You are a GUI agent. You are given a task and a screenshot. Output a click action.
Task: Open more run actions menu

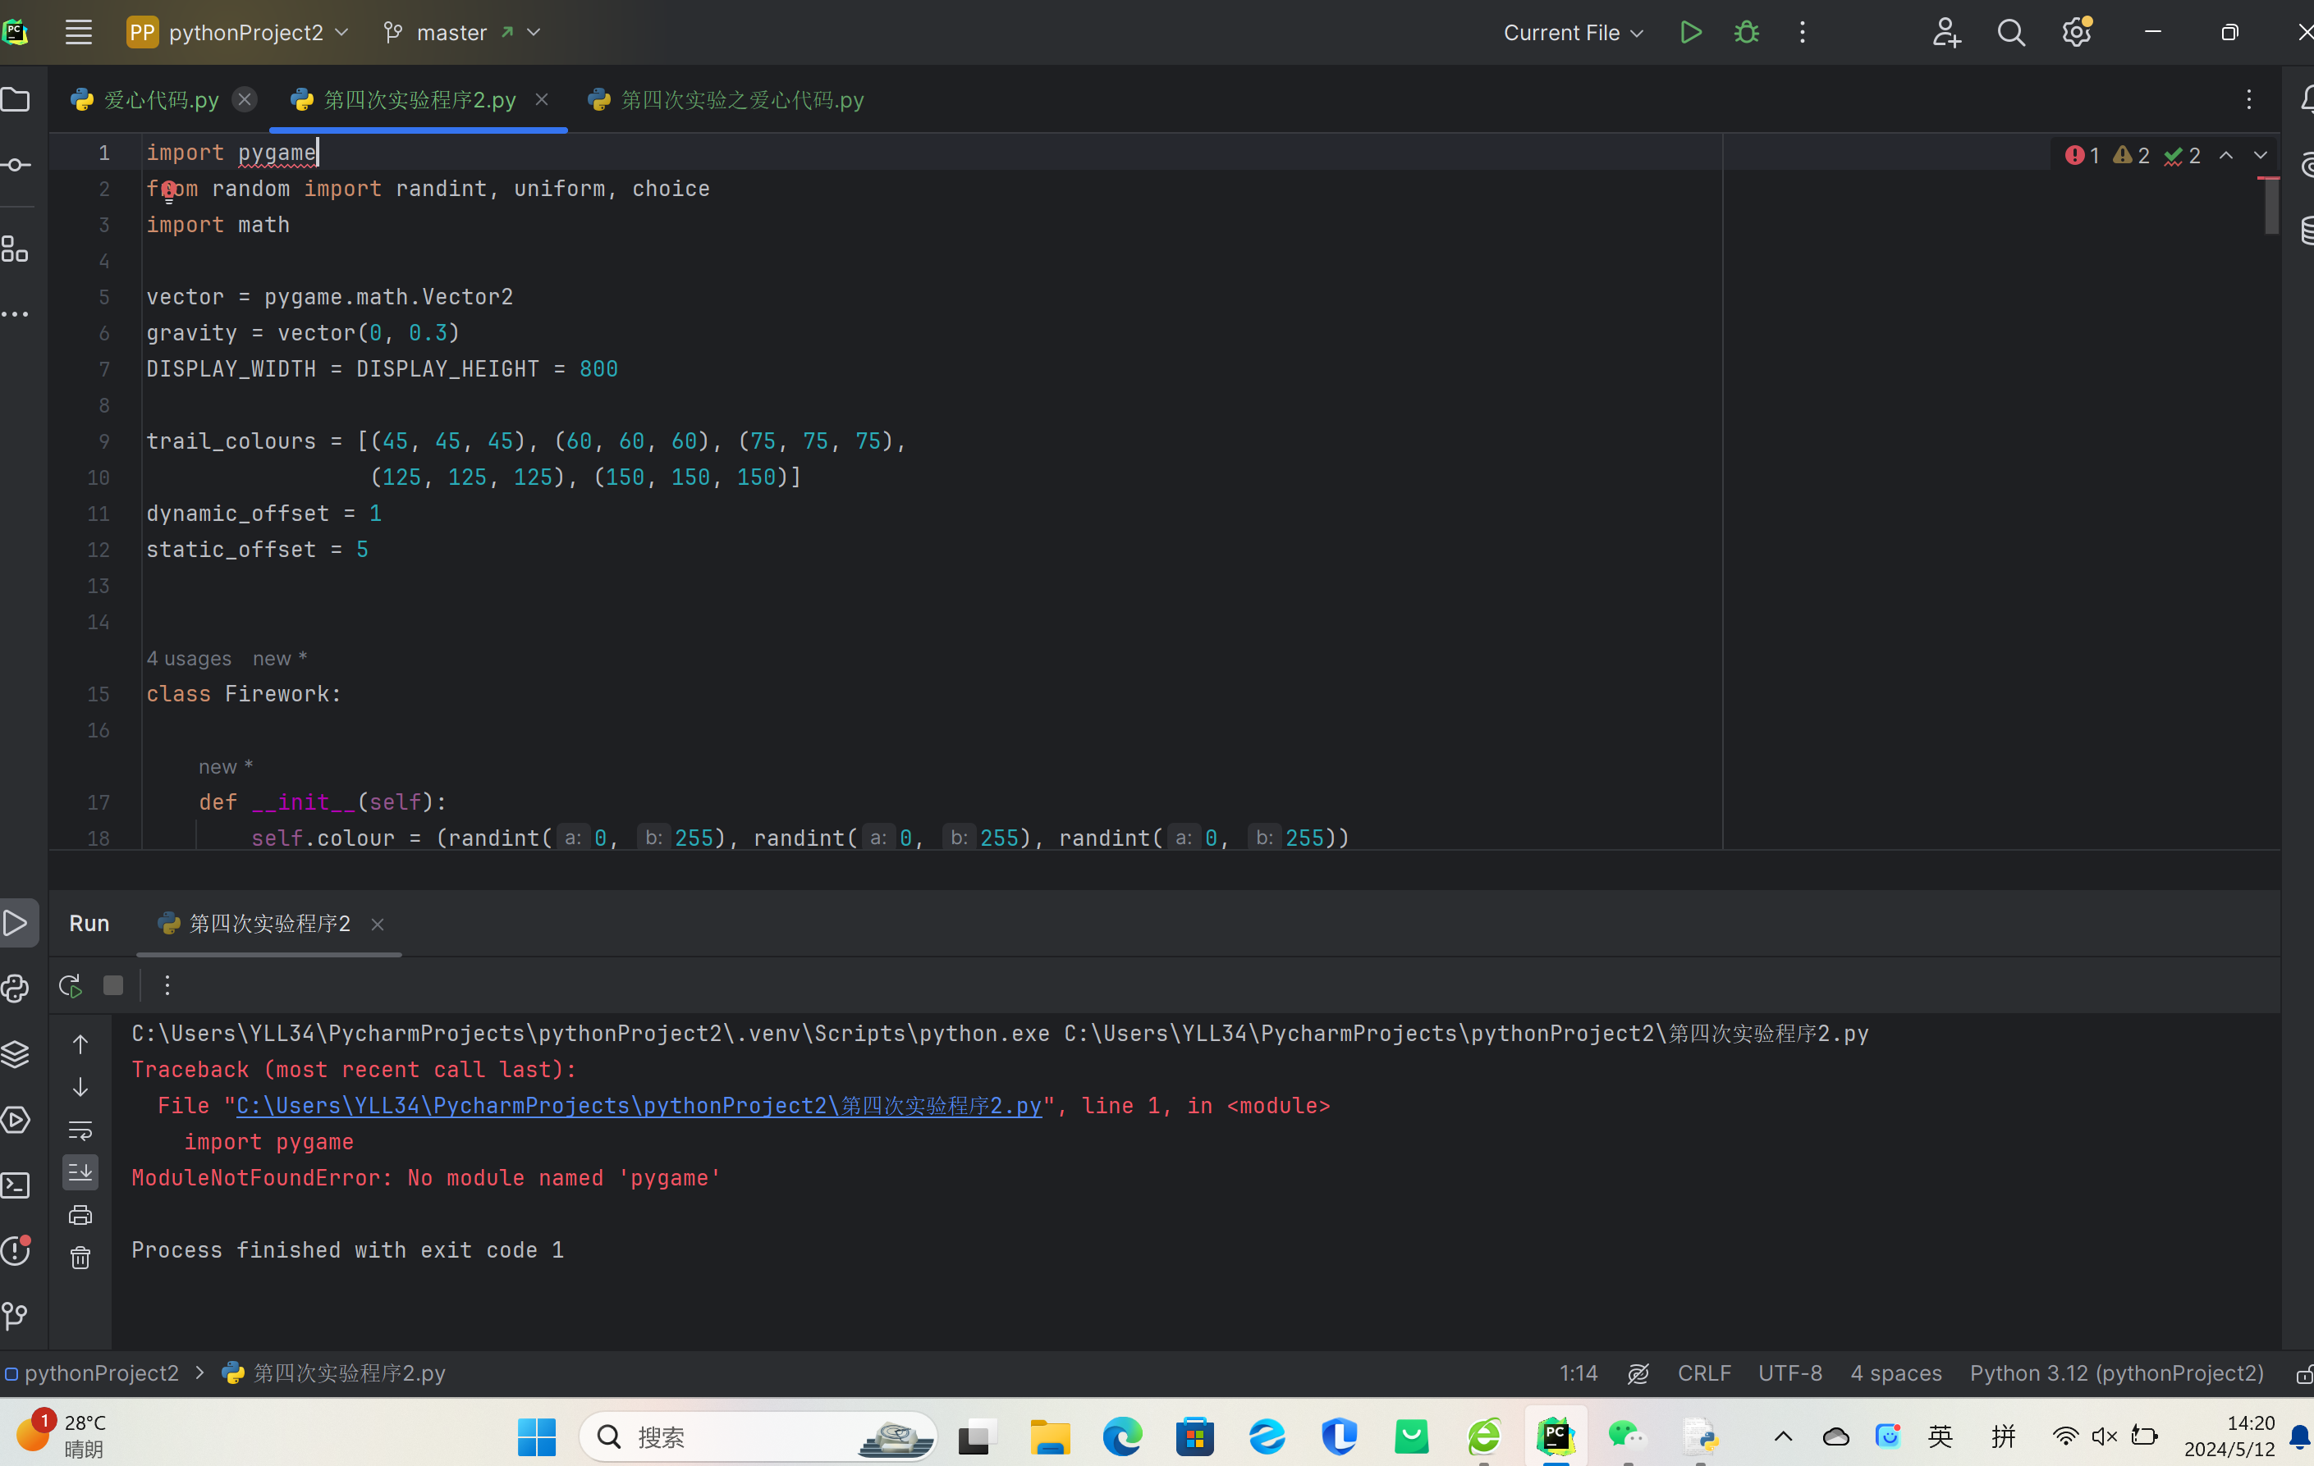(1803, 33)
